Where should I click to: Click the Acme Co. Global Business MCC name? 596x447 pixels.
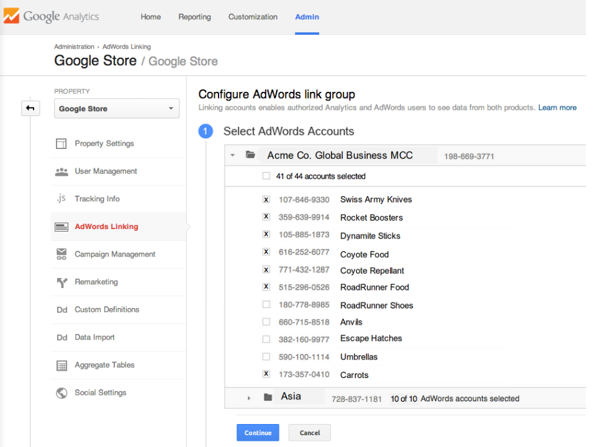pyautogui.click(x=340, y=155)
